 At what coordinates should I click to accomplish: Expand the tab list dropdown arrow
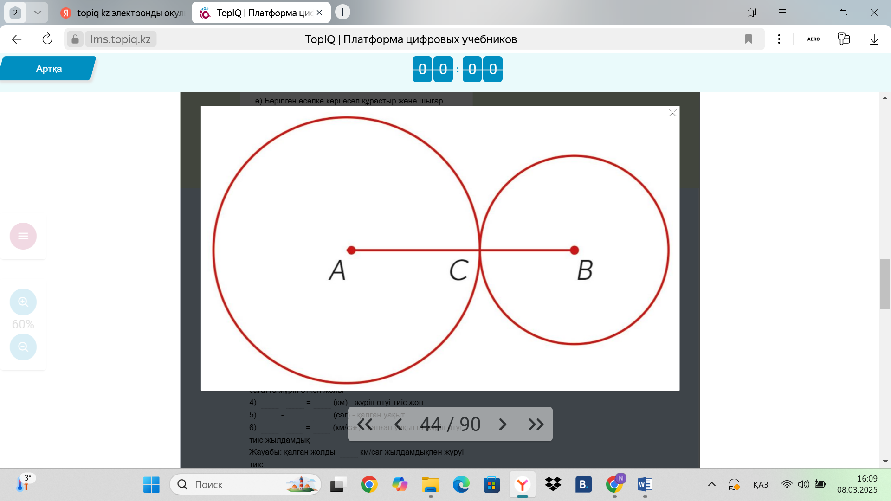[x=38, y=13]
